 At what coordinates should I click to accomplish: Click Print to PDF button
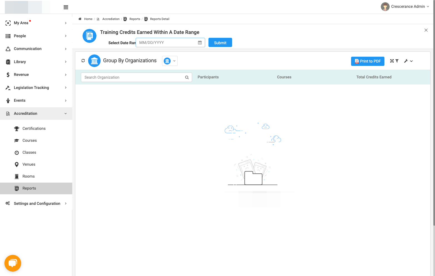(368, 61)
